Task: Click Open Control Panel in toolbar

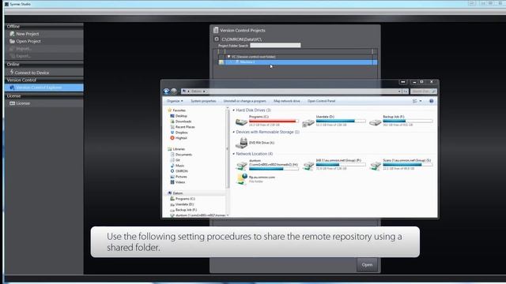Action: 322,101
